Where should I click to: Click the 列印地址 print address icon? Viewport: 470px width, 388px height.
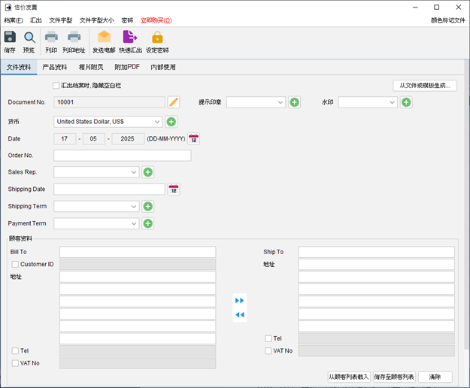click(74, 38)
